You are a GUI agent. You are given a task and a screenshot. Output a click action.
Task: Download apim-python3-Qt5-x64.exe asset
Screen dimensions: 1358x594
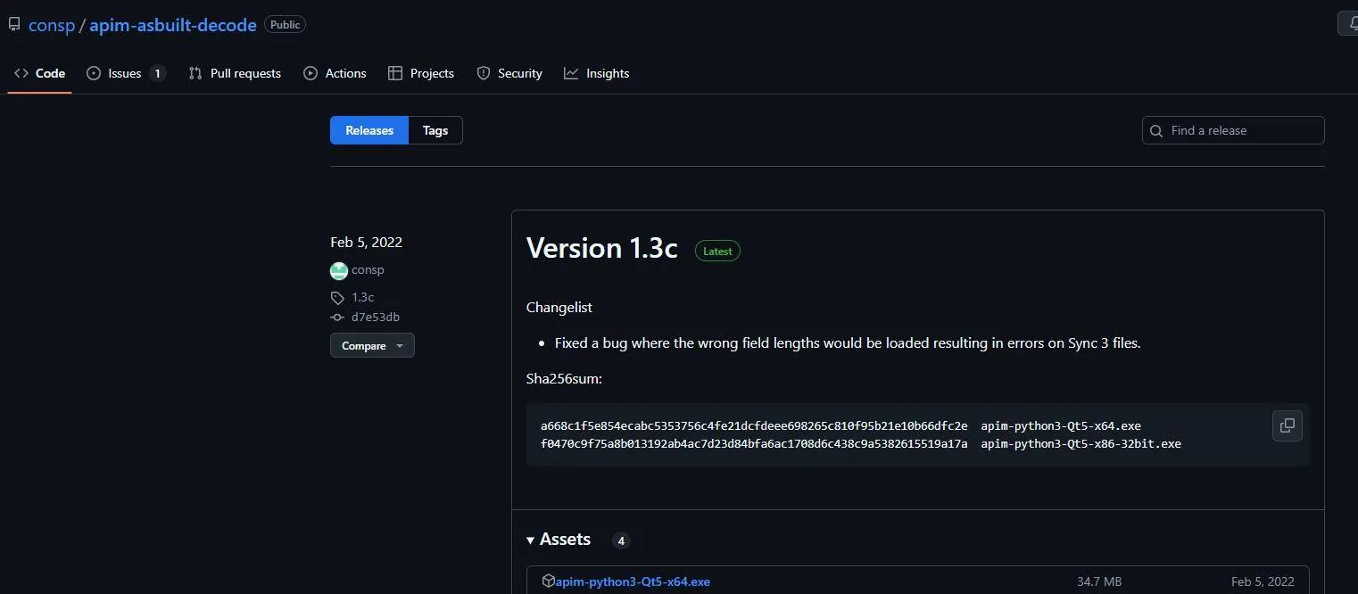[x=633, y=582]
